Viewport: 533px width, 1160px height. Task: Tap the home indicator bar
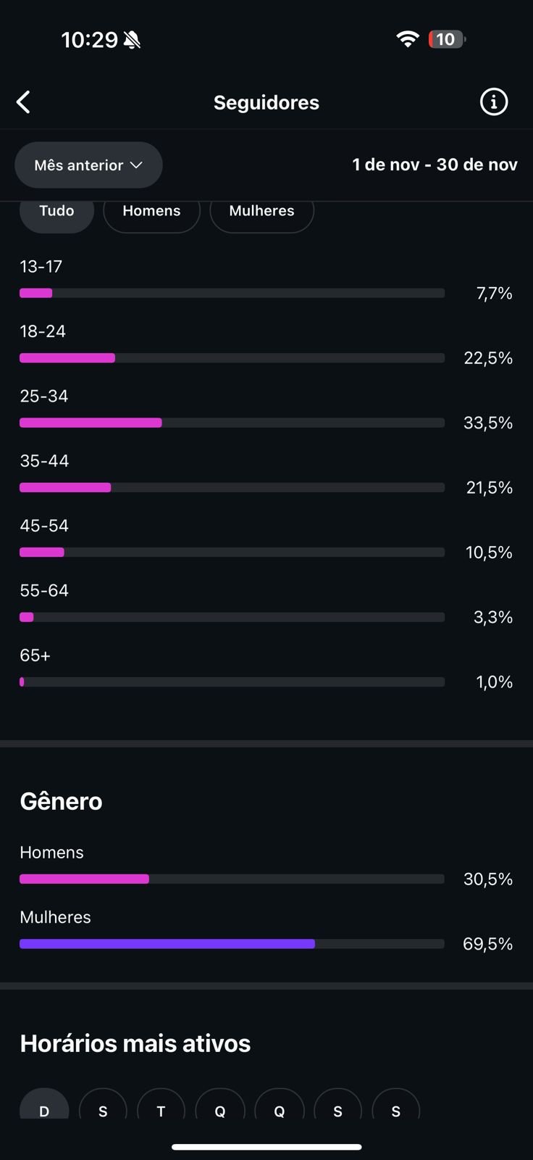[x=266, y=1147]
